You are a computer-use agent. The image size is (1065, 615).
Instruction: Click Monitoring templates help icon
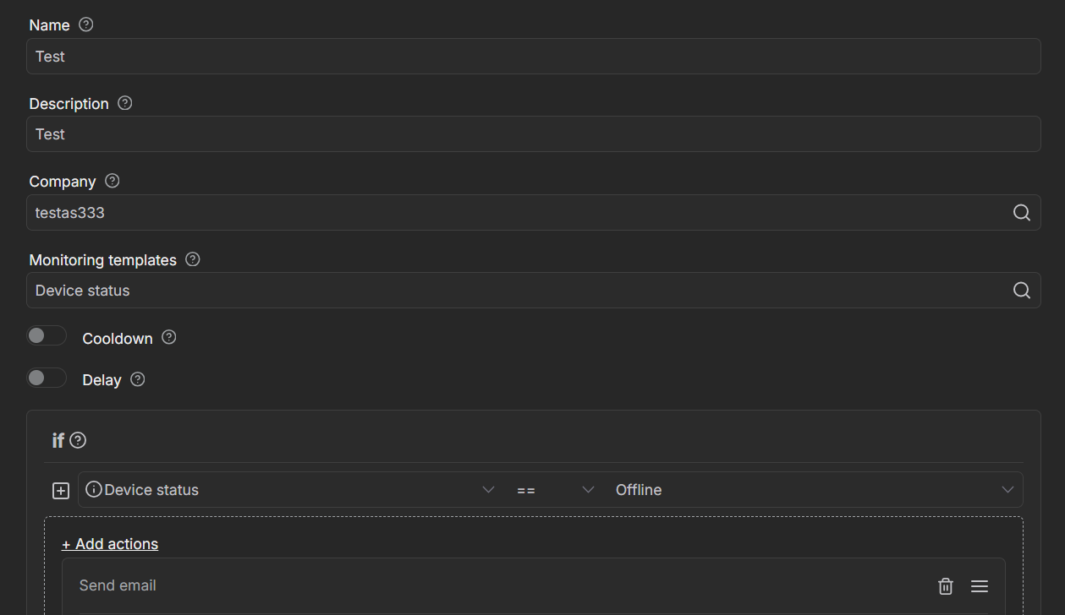(x=193, y=259)
